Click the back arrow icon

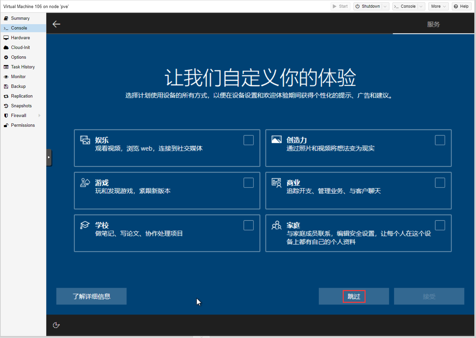[56, 24]
